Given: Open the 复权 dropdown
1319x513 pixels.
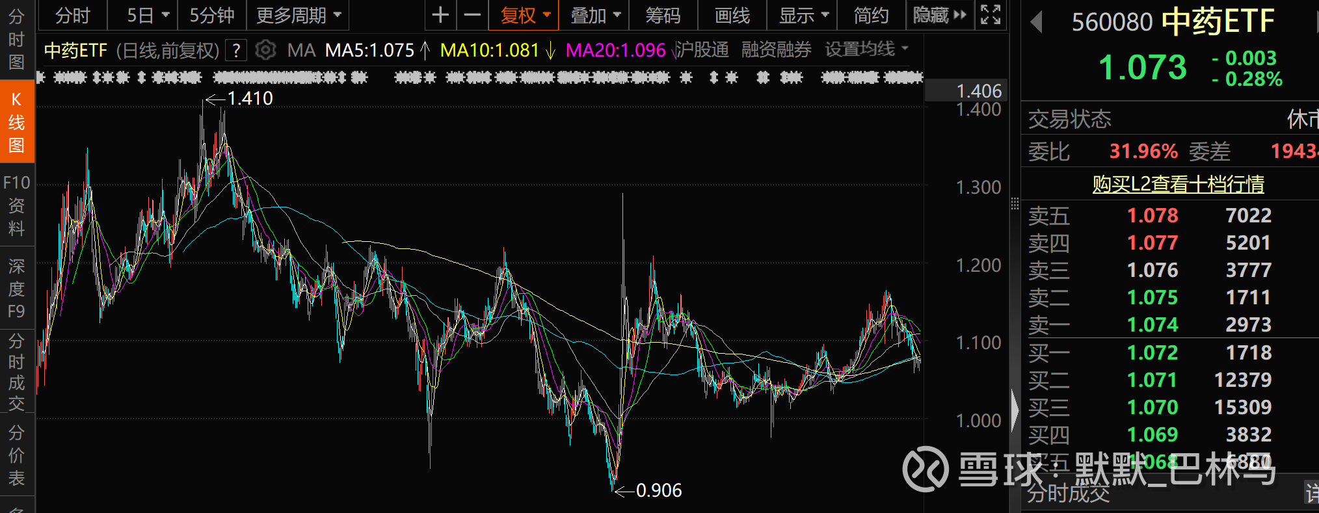Looking at the screenshot, I should click(x=525, y=15).
